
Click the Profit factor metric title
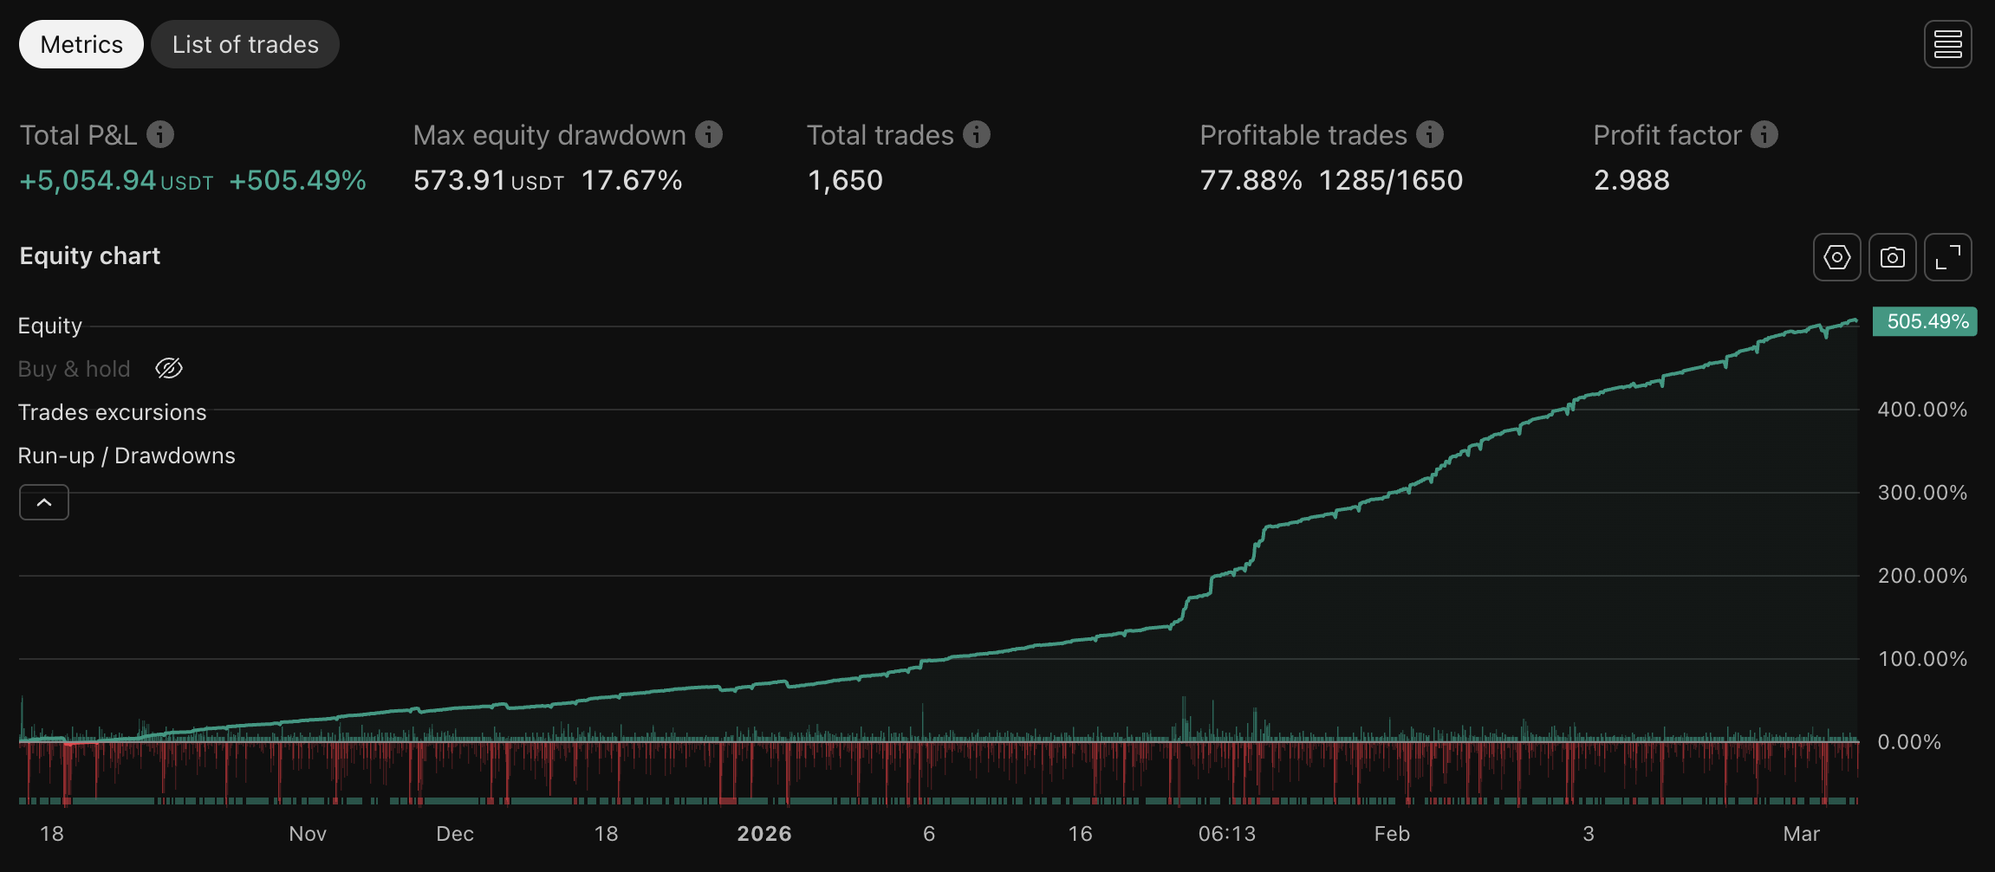point(1667,135)
